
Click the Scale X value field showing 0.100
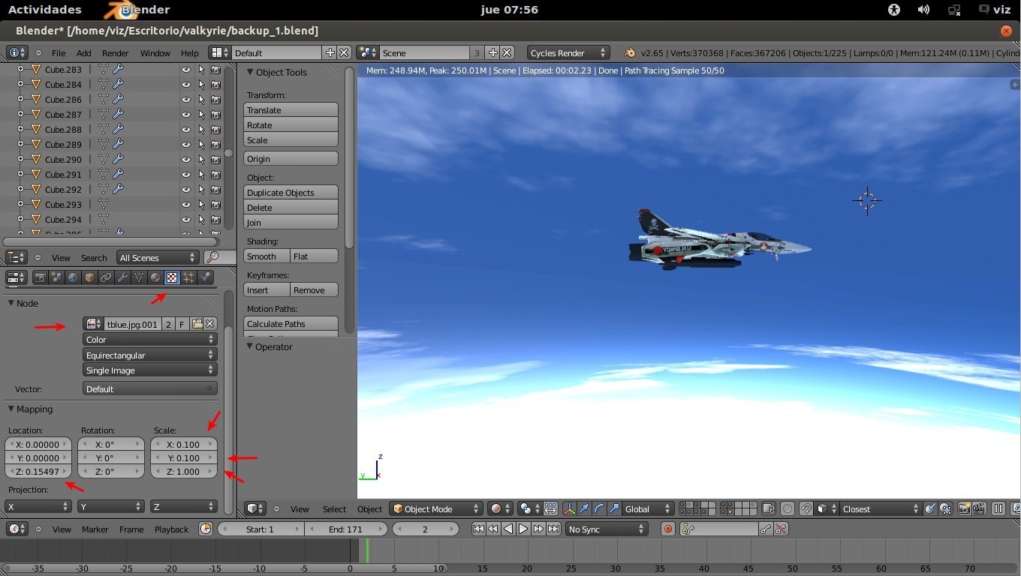(x=184, y=444)
